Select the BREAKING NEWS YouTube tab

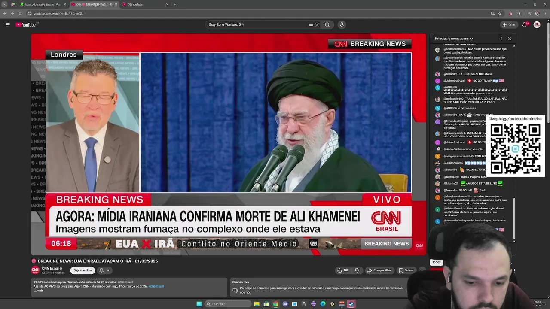94,4
